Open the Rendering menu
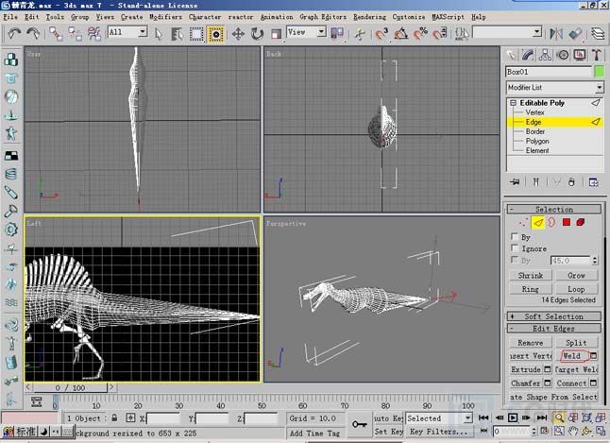The height and width of the screenshot is (443, 610). pos(369,17)
